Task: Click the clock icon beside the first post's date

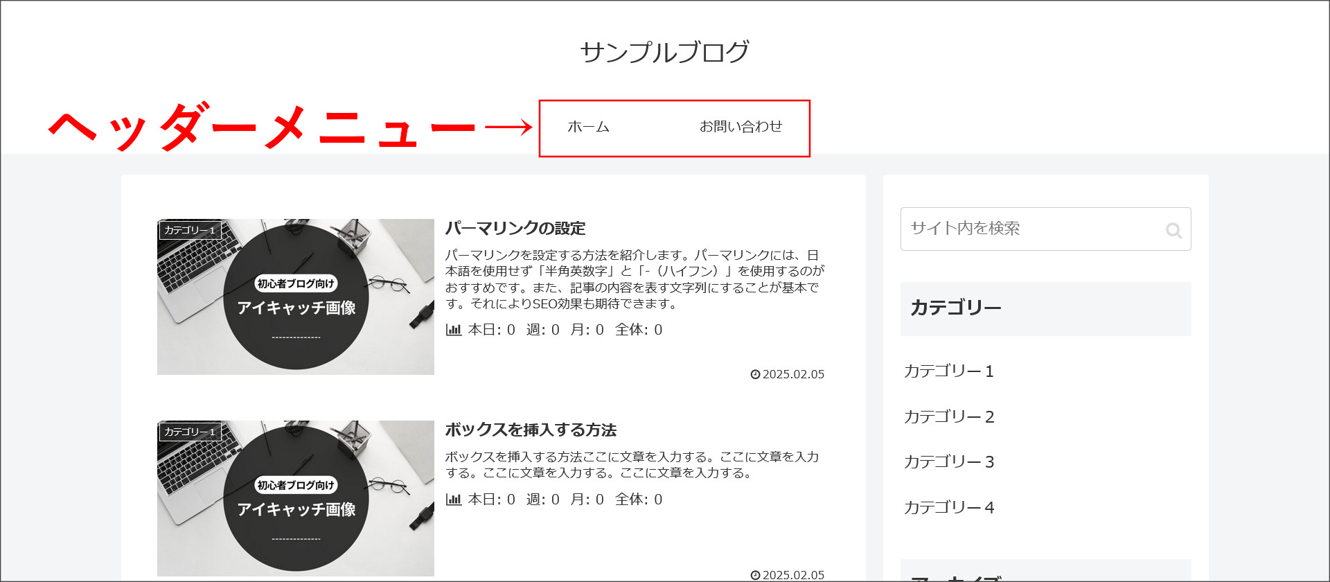Action: [755, 374]
